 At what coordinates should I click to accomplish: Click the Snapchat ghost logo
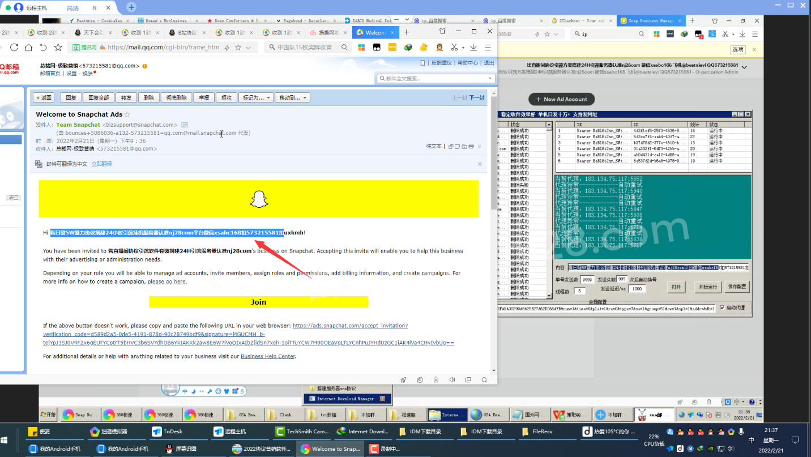[x=259, y=199]
